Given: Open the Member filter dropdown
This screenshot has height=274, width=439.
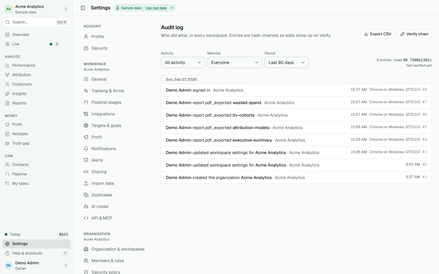Looking at the screenshot, I should point(235,62).
